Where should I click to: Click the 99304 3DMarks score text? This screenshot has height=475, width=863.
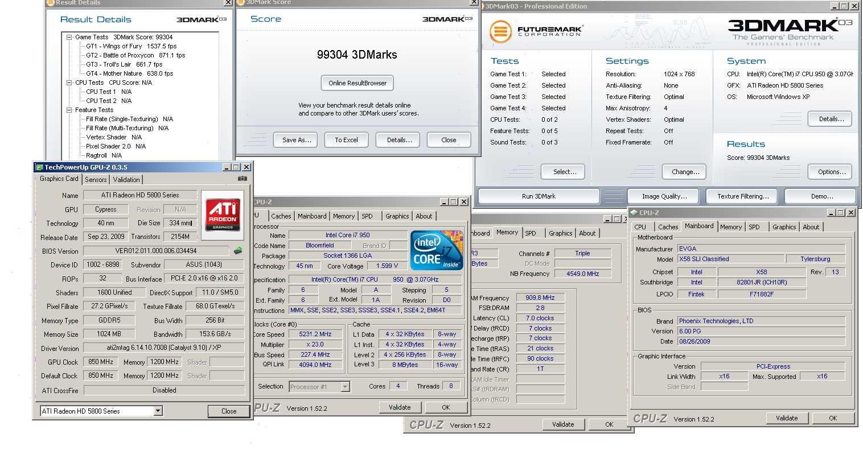357,55
